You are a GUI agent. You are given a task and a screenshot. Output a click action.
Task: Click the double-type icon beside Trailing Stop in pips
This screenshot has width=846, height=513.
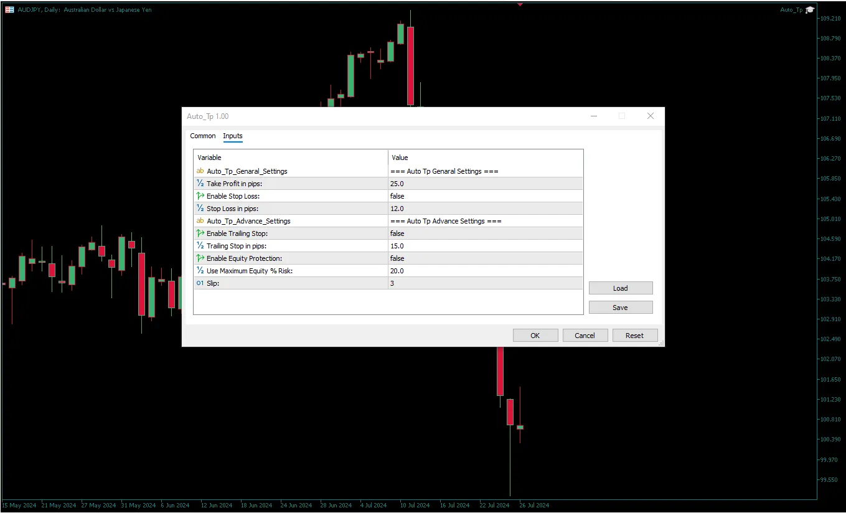tap(200, 245)
